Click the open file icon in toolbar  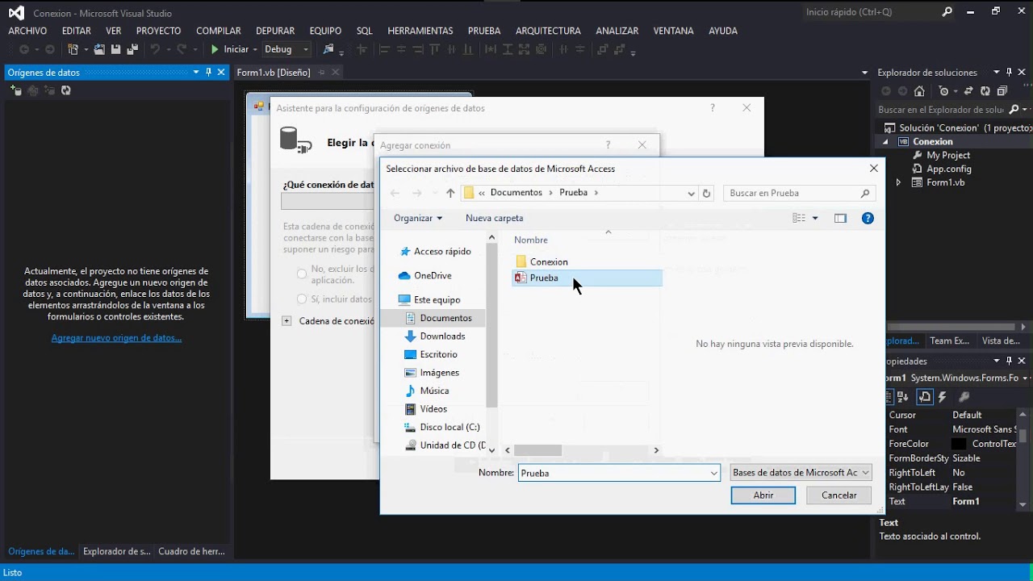point(99,49)
